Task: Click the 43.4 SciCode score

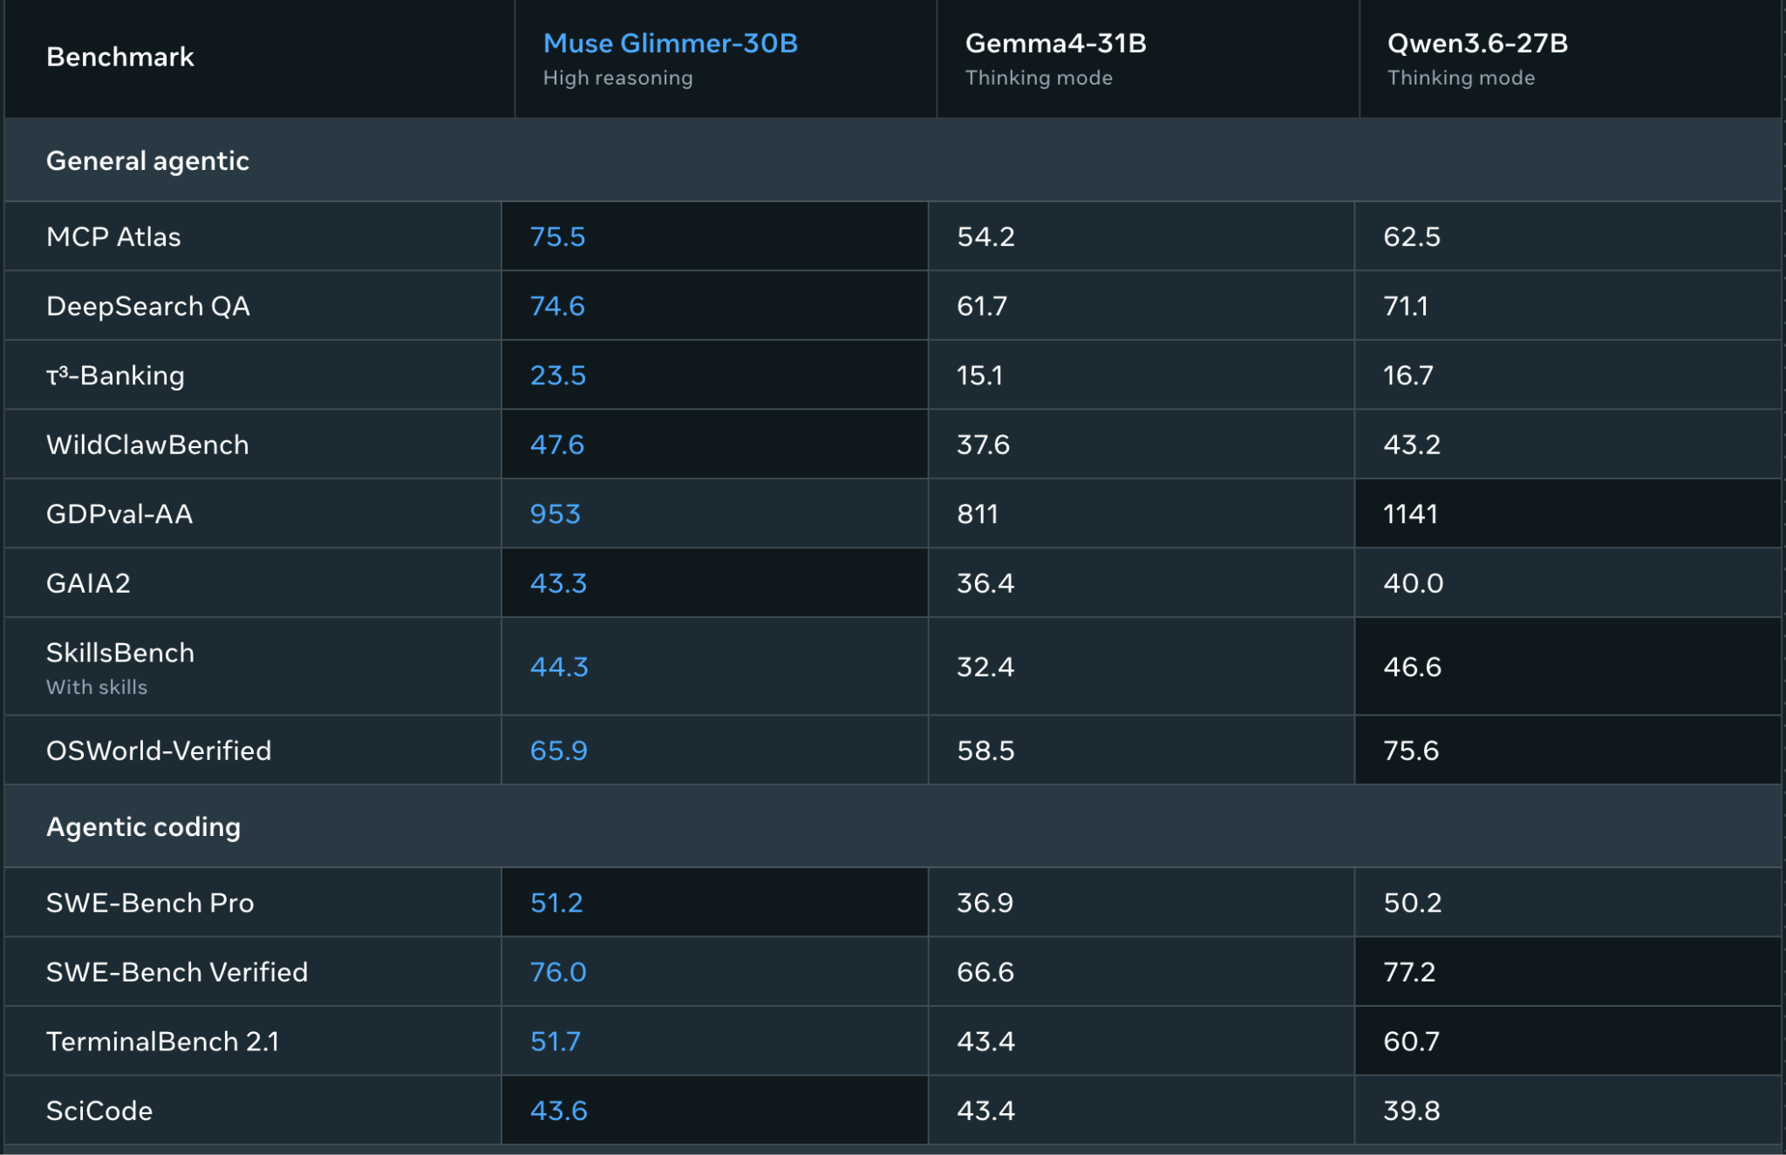Action: 986,1111
